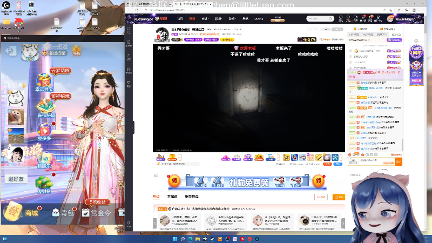
Task: Expand the 游戏 nav dropdown
Action: coord(232,19)
